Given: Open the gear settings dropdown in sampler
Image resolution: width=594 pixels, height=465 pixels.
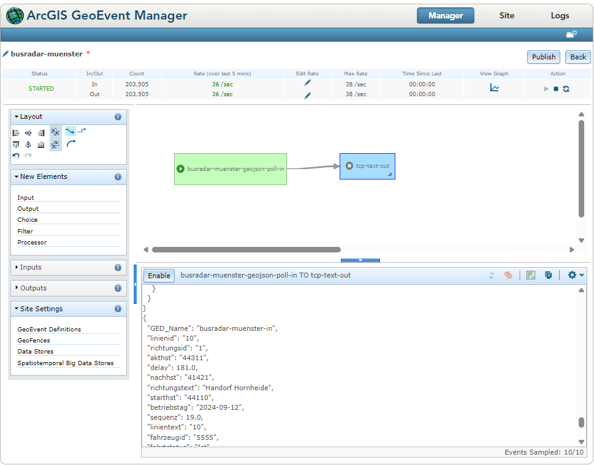Looking at the screenshot, I should (x=576, y=275).
